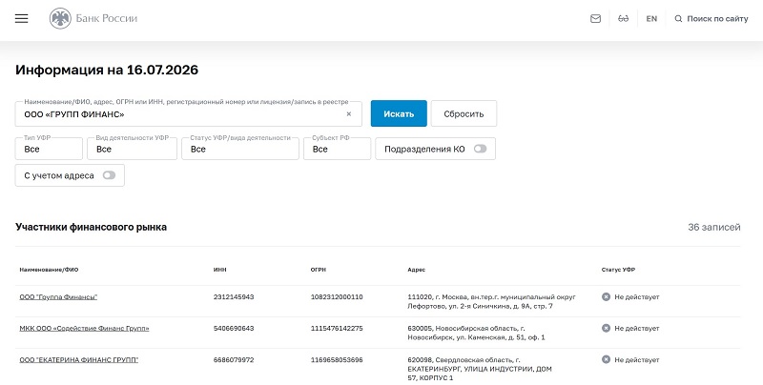Click the status icon for Содействие Финанс Групп row

(606, 328)
